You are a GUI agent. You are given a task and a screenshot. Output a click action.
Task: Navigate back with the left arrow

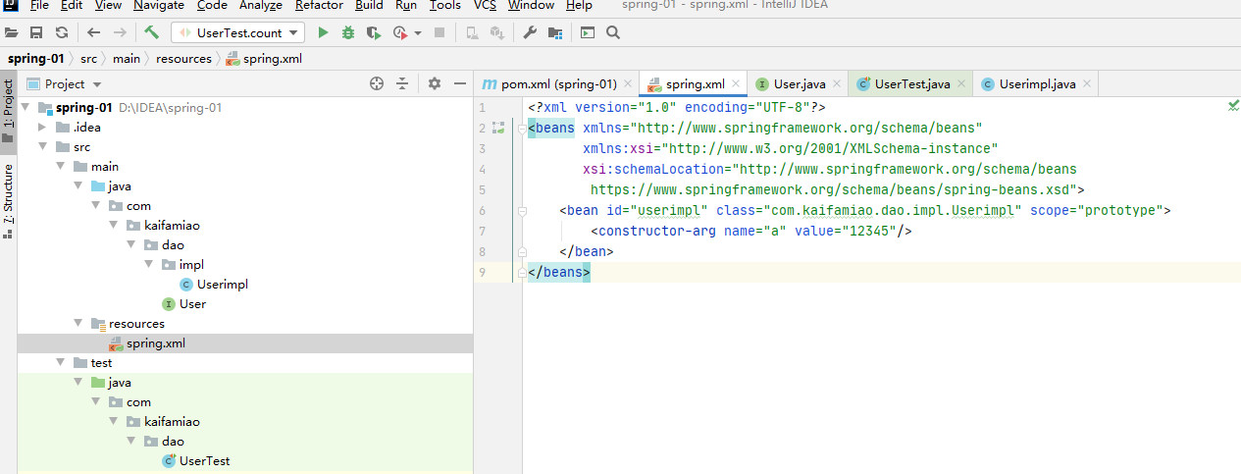(x=94, y=32)
